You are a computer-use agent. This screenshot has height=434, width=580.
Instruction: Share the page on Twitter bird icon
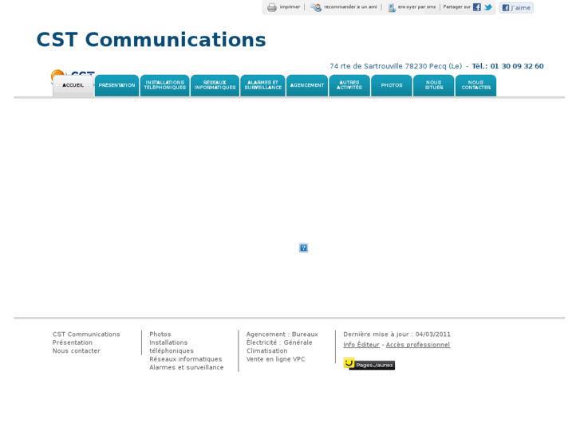tap(488, 7)
